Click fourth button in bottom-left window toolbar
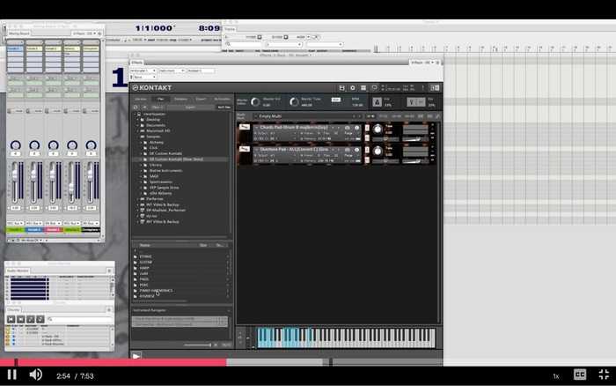 pyautogui.click(x=40, y=319)
